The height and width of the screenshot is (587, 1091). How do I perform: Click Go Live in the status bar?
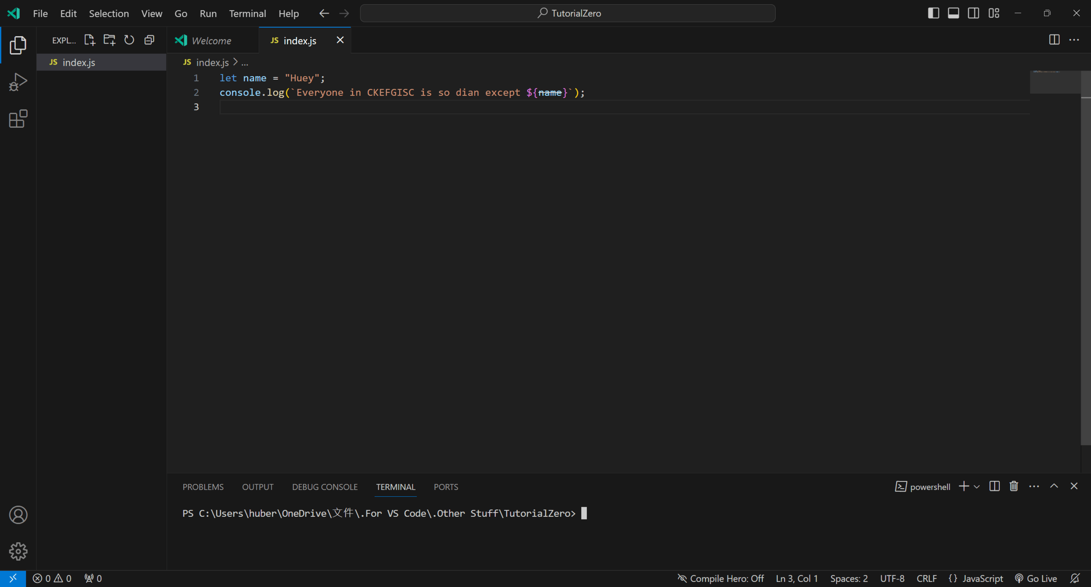tap(1036, 578)
